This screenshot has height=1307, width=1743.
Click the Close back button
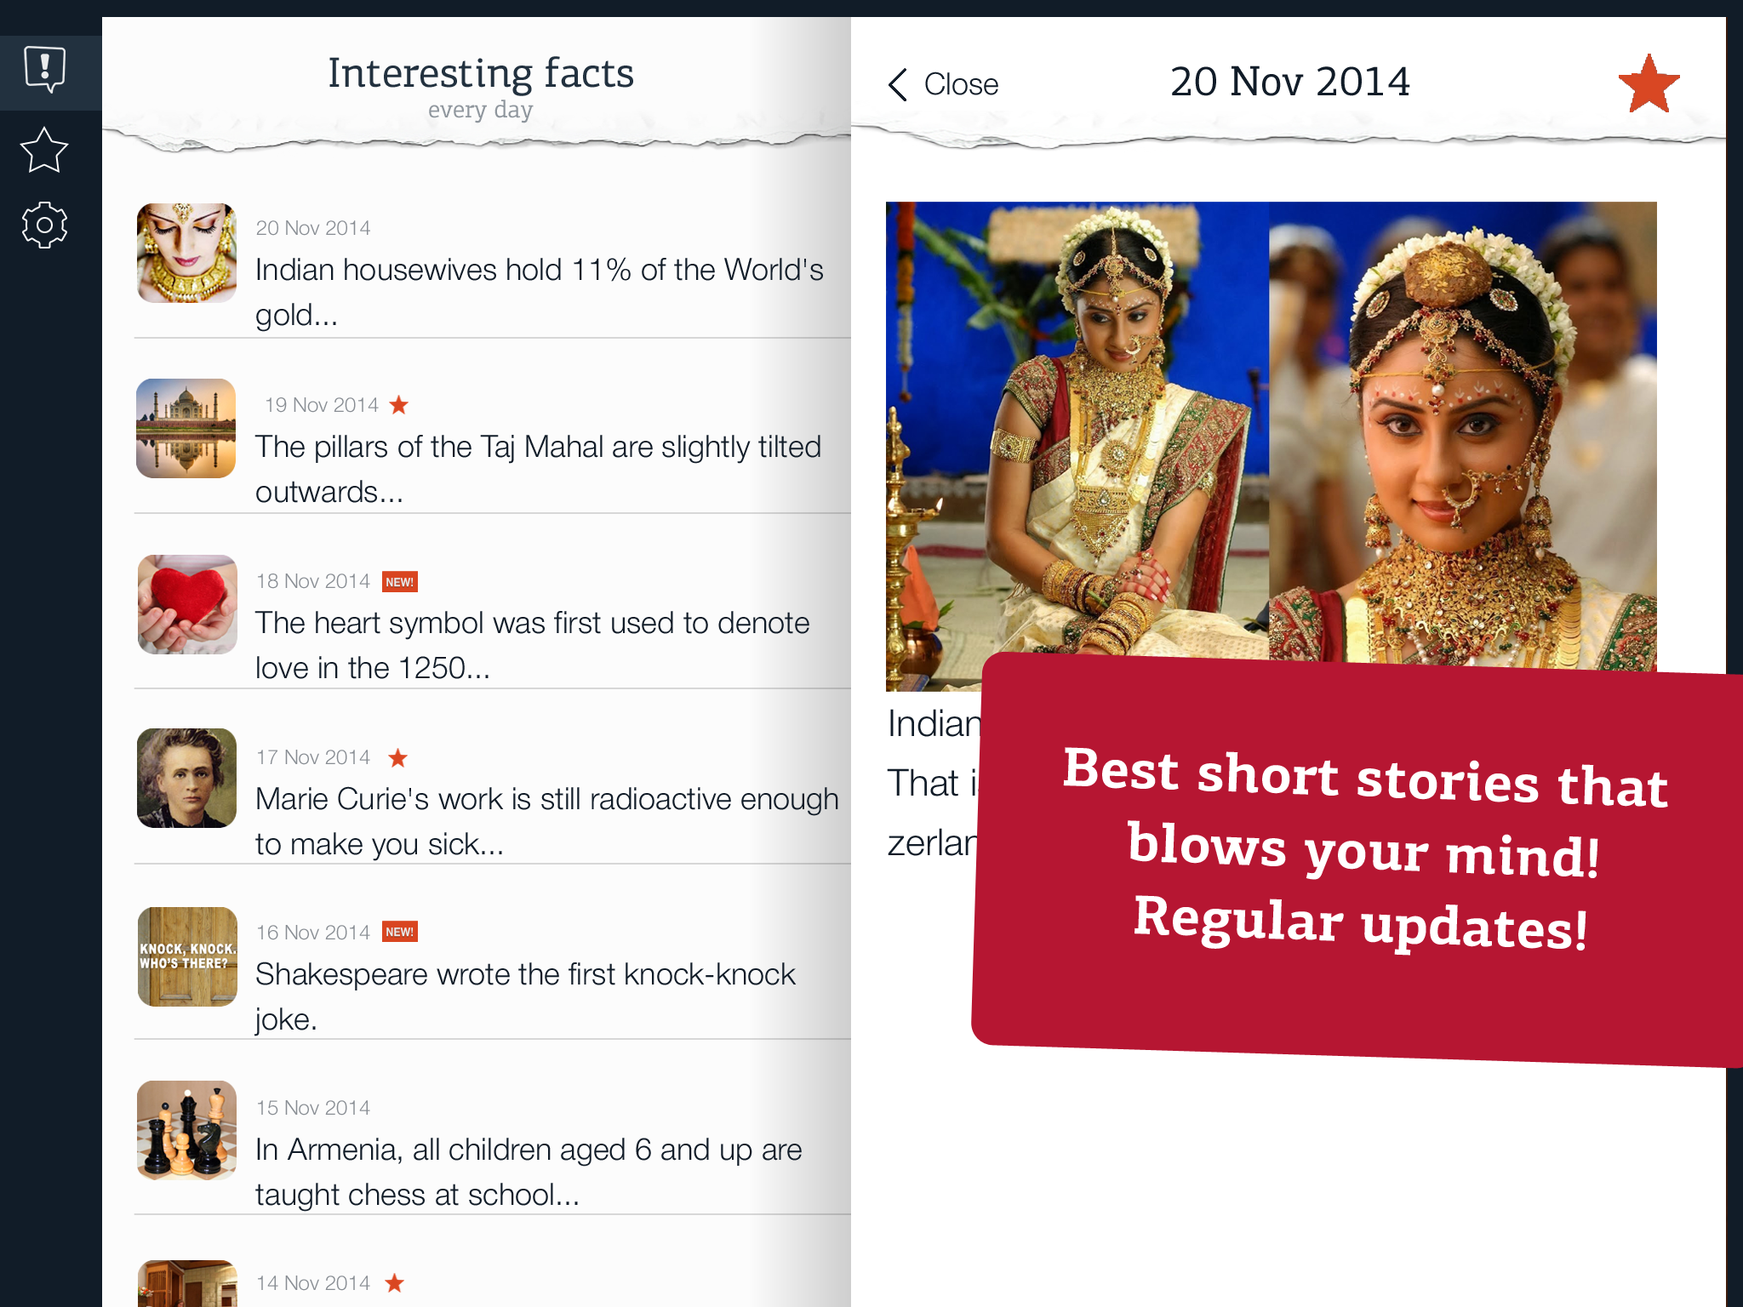coord(943,84)
